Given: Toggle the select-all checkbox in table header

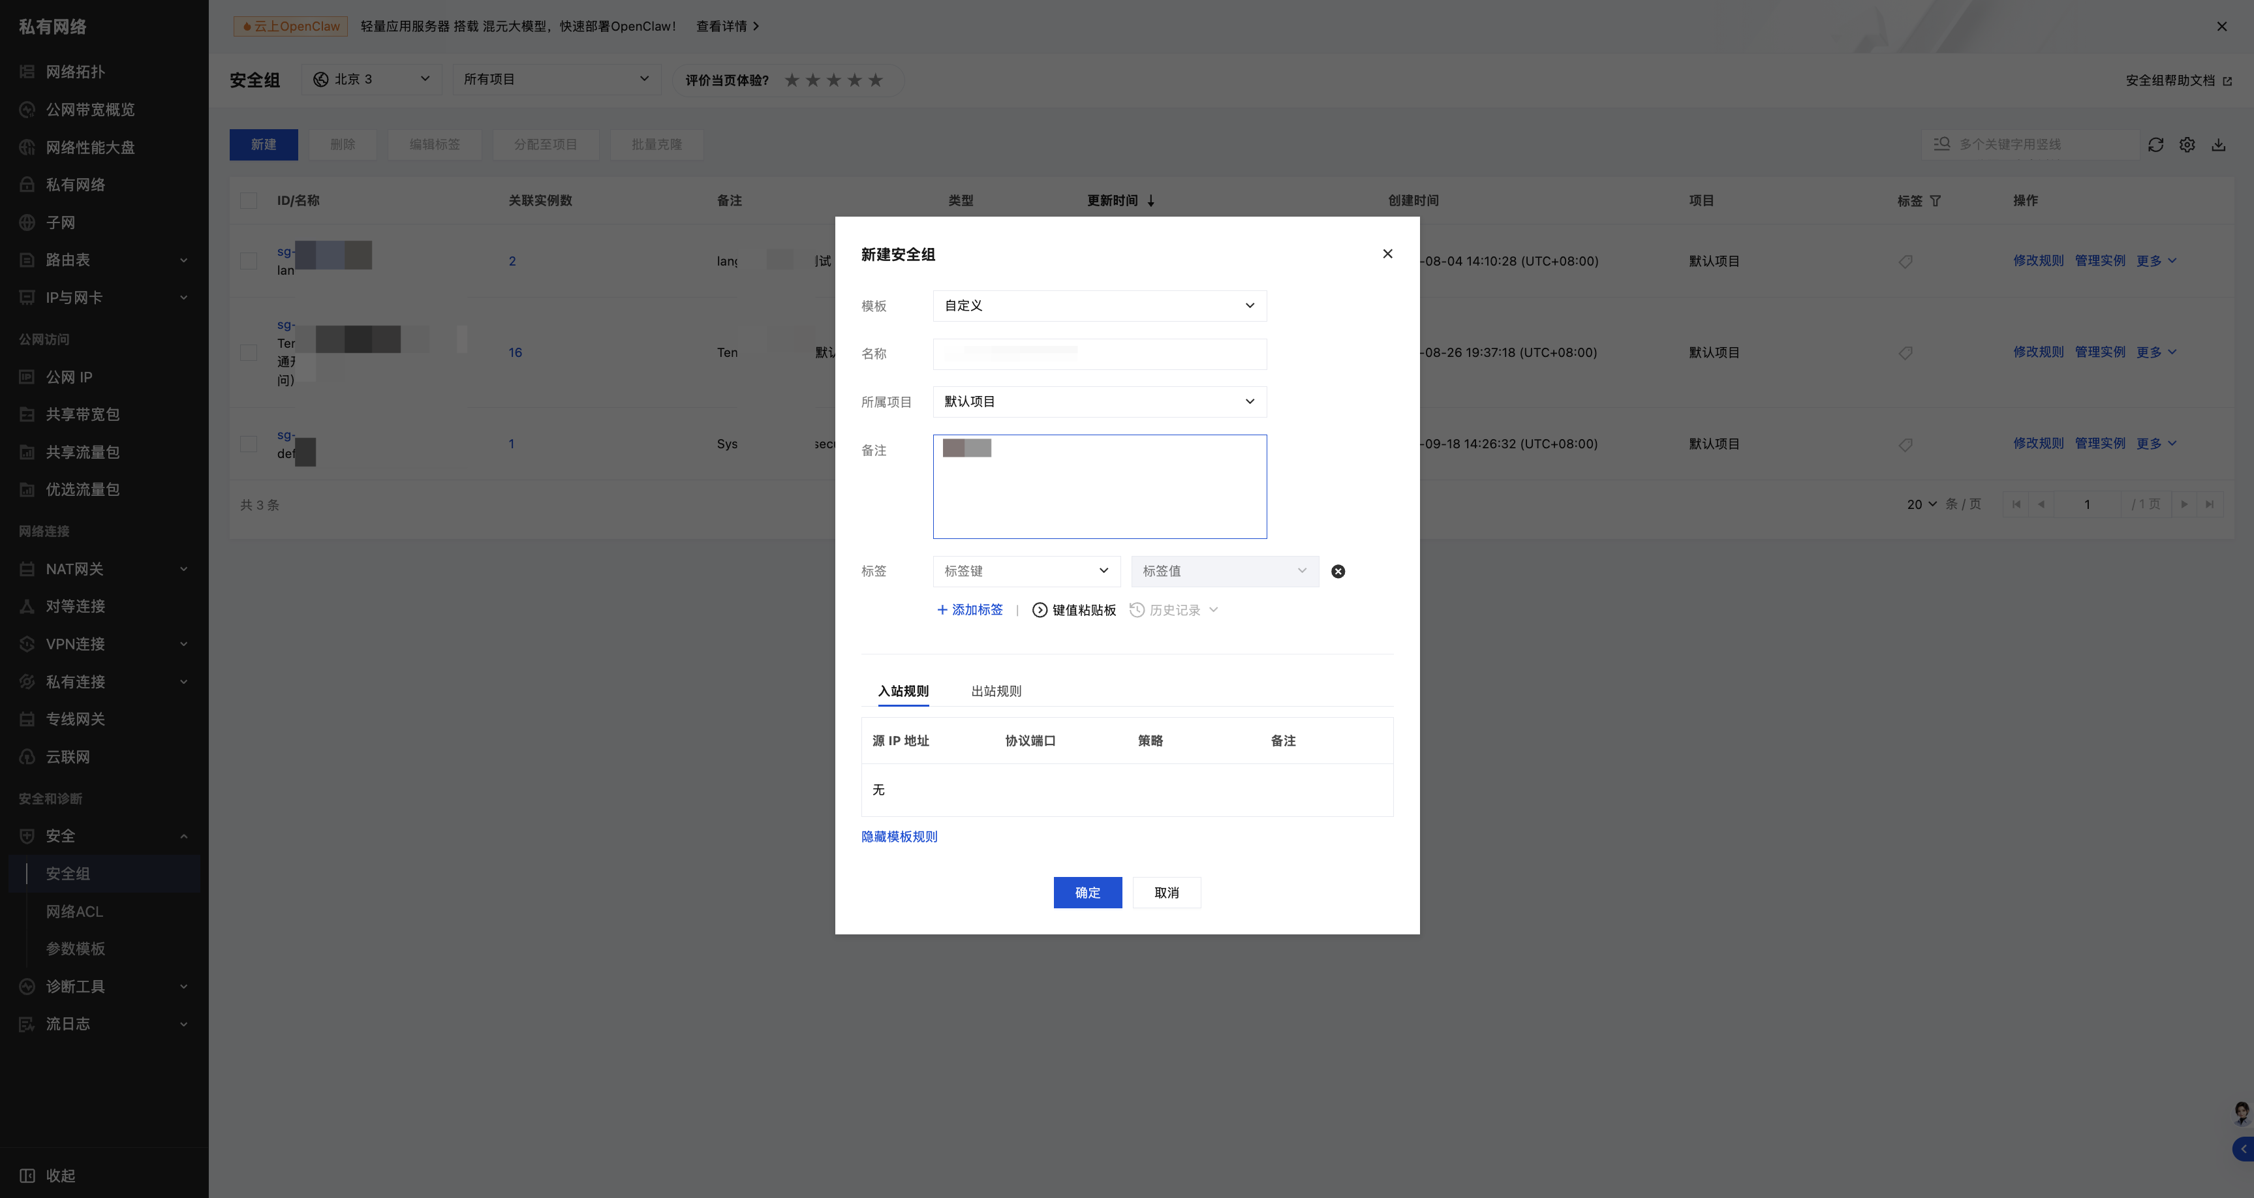Looking at the screenshot, I should (x=249, y=200).
